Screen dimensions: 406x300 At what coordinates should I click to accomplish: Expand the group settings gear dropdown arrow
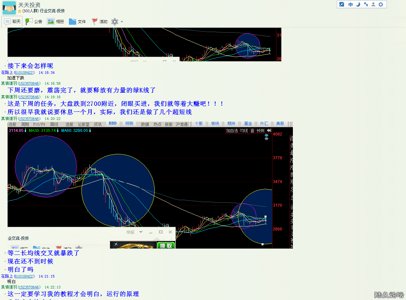(x=122, y=22)
